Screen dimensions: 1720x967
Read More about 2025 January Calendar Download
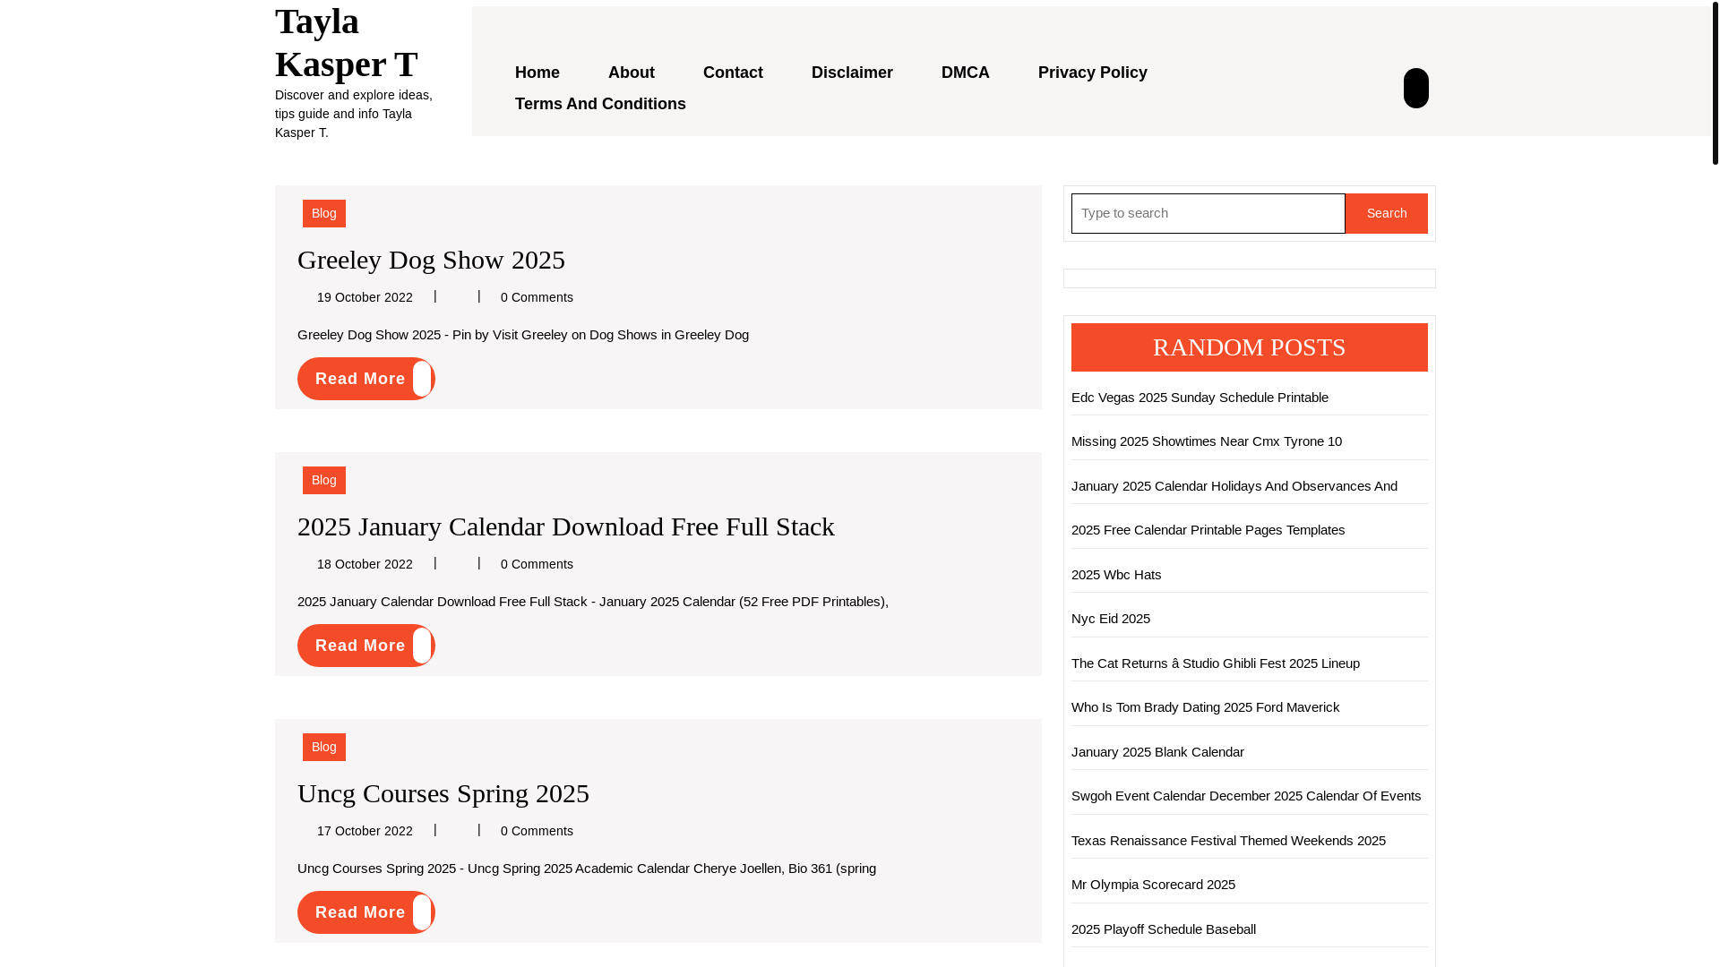point(365,646)
